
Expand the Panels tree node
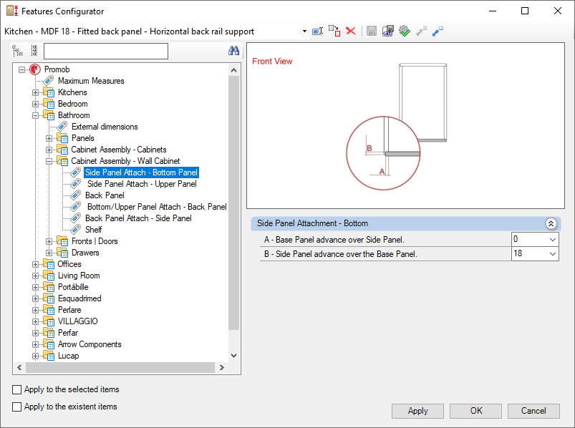tap(49, 139)
